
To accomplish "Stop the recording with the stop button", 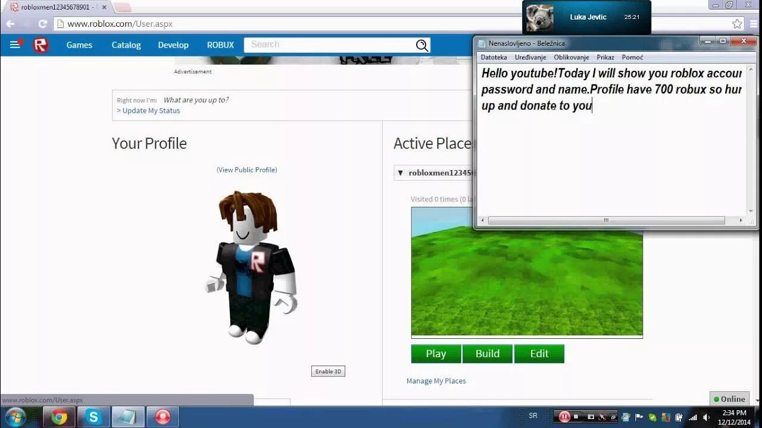I will pyautogui.click(x=577, y=417).
